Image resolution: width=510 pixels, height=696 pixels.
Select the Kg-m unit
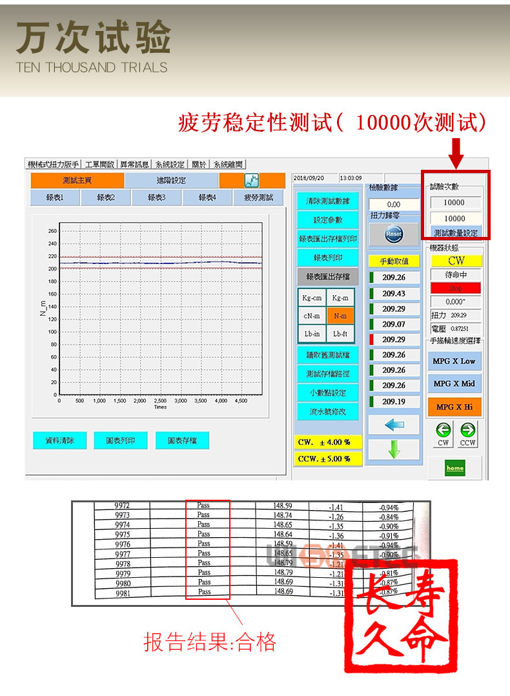pyautogui.click(x=340, y=298)
